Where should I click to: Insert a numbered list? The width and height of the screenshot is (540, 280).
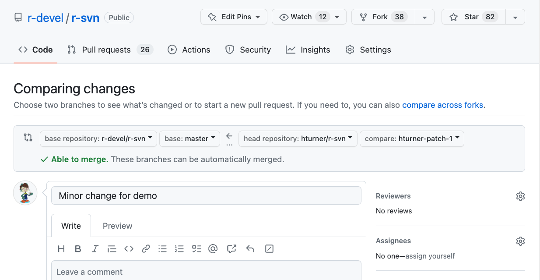coord(179,249)
